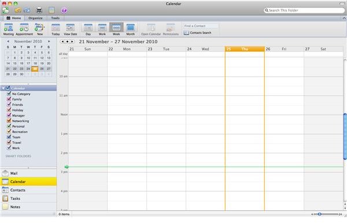347x223 pixels.
Task: Click the center dot between week arrows
Action: (x=67, y=42)
